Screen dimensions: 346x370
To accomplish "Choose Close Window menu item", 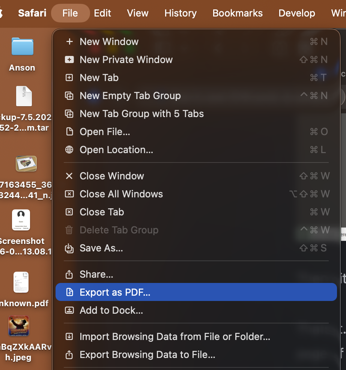I will coord(196,176).
